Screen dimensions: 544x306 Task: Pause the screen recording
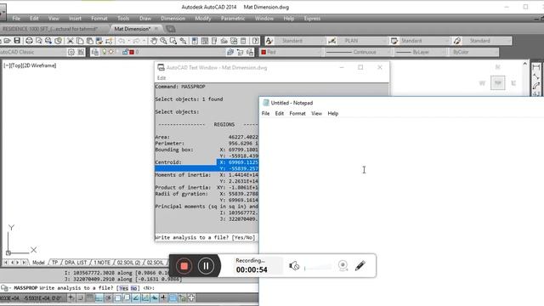coord(206,266)
